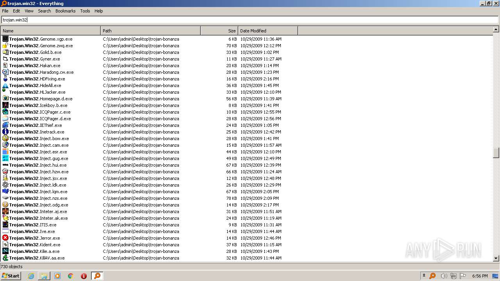Click the 730 objects status bar text
The height and width of the screenshot is (281, 500).
pyautogui.click(x=12, y=267)
